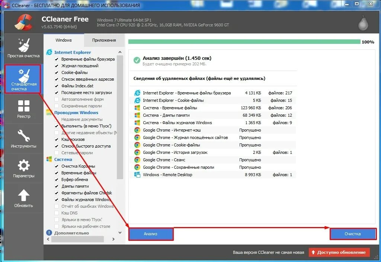Screen dimensions: 381x262
Task: Click the vertical scrollbar of the cleaning options list
Action: 120,117
